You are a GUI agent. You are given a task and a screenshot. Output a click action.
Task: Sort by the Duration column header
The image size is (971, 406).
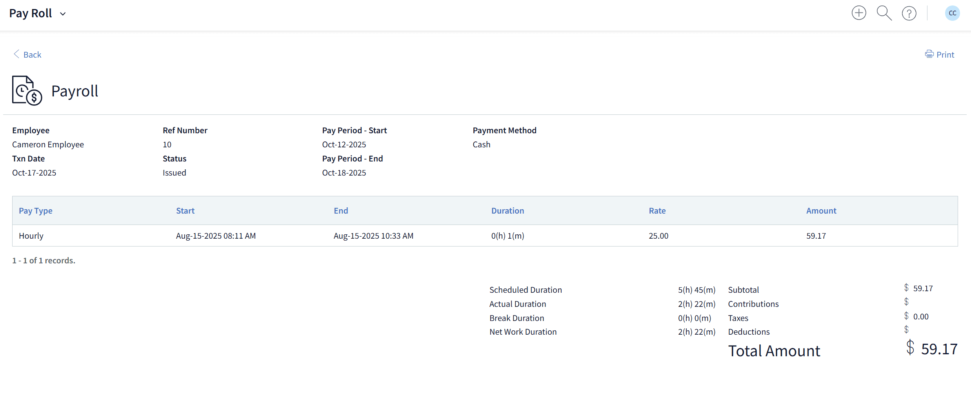click(507, 210)
